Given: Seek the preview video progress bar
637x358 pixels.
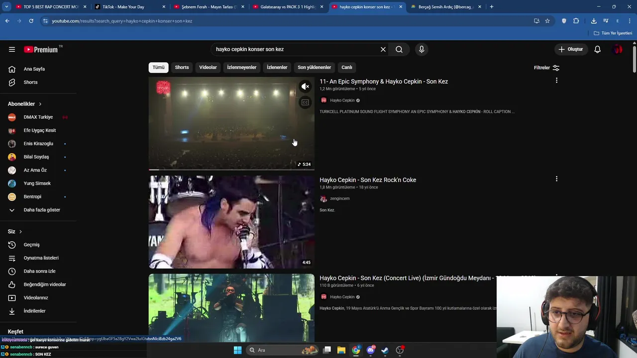Looking at the screenshot, I should [231, 170].
